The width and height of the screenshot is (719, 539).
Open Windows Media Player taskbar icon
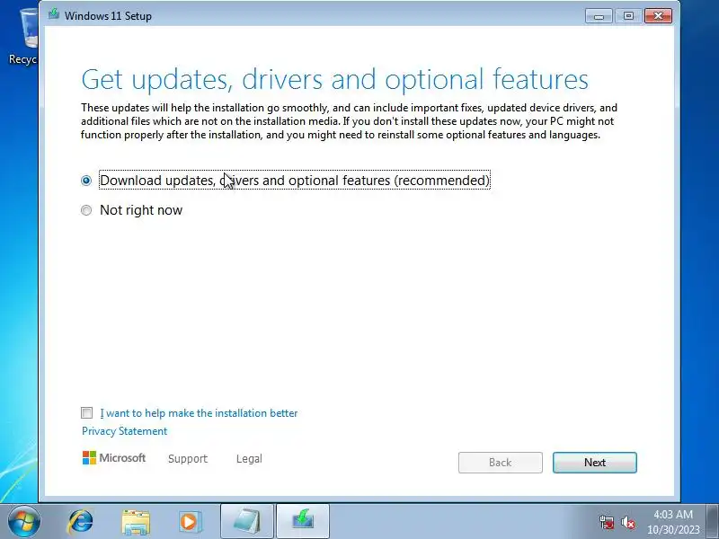(x=190, y=522)
